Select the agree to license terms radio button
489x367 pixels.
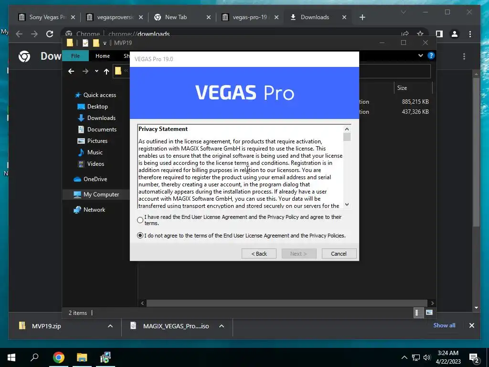point(140,220)
